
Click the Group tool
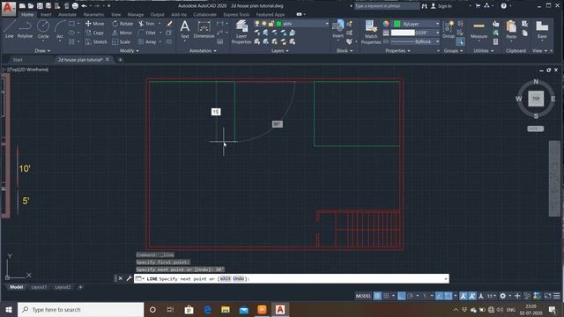(449, 29)
